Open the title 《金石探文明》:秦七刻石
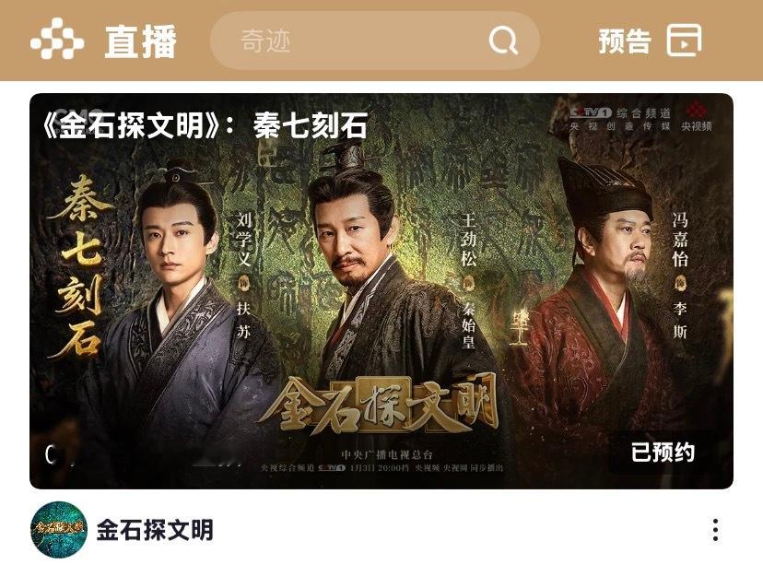The width and height of the screenshot is (763, 588). [205, 125]
